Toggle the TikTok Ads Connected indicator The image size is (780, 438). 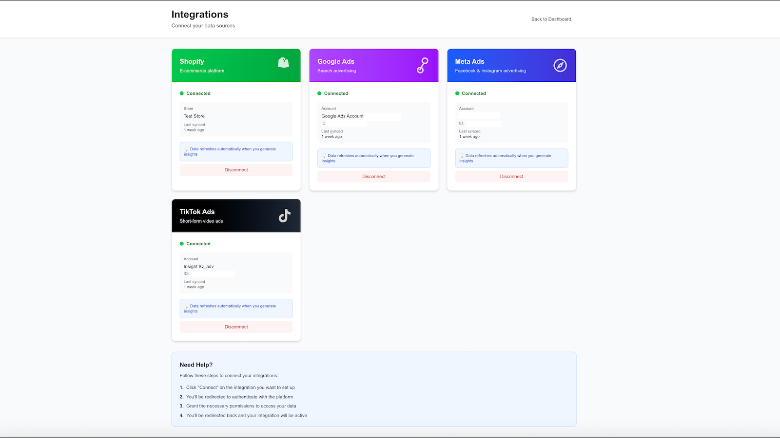[182, 243]
